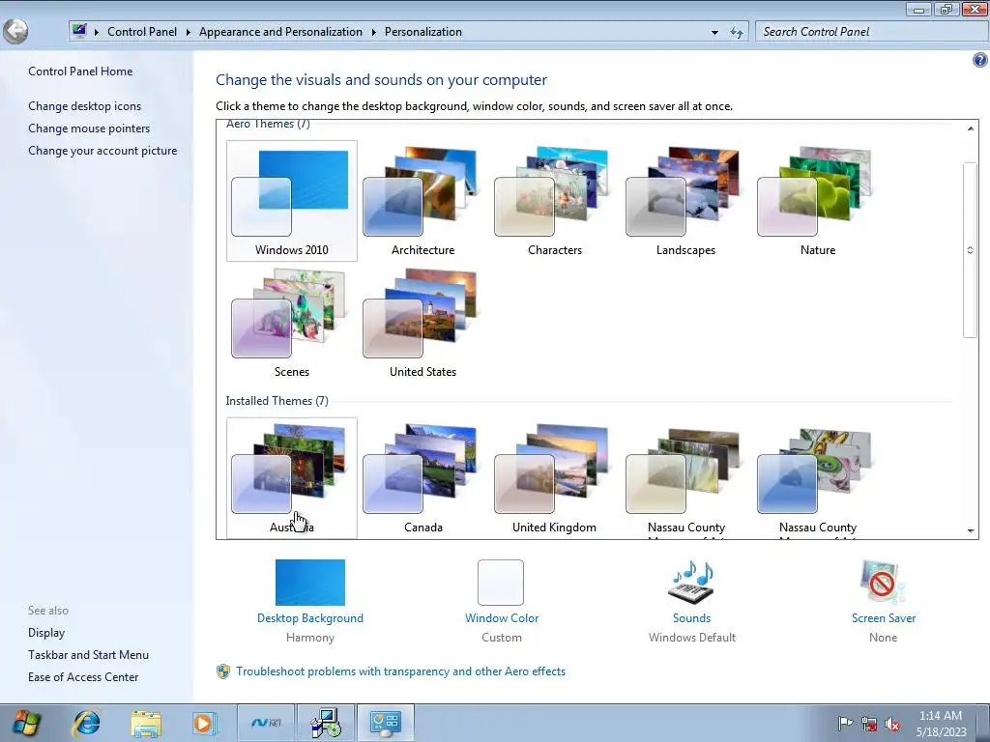Open Taskbar and Start Menu link
The height and width of the screenshot is (742, 990).
[88, 655]
